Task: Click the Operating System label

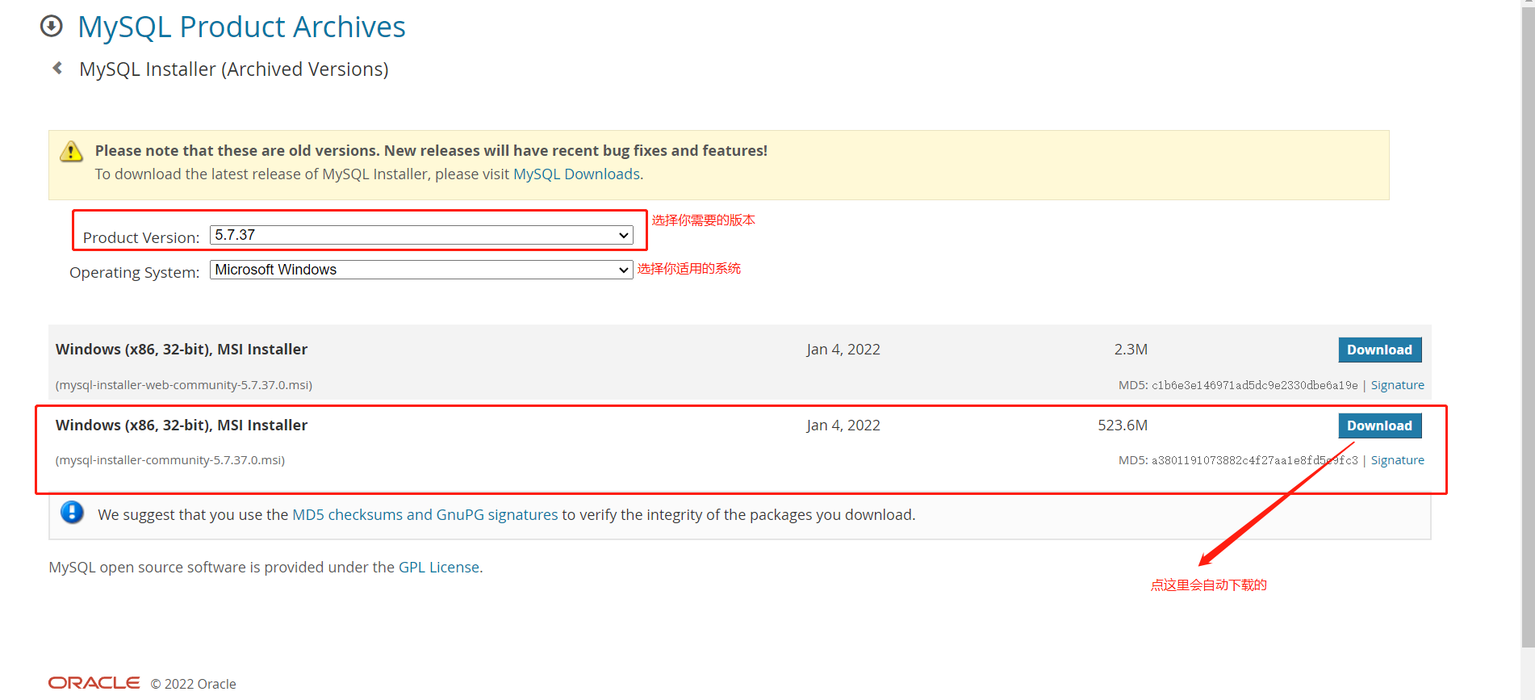Action: 135,273
